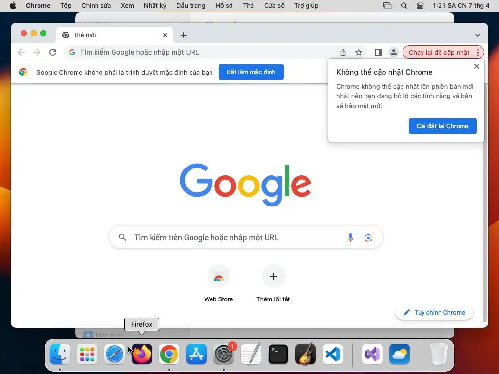Click 'Chạy lại để cập nhật' button
Image resolution: width=499 pixels, height=374 pixels.
[x=439, y=52]
